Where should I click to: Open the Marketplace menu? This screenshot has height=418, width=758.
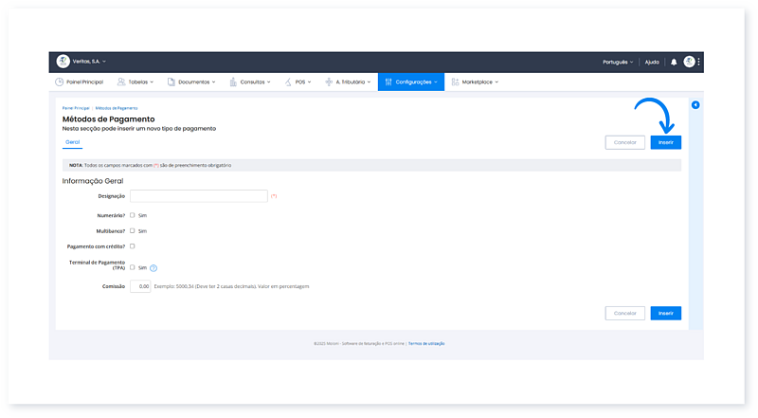[475, 82]
